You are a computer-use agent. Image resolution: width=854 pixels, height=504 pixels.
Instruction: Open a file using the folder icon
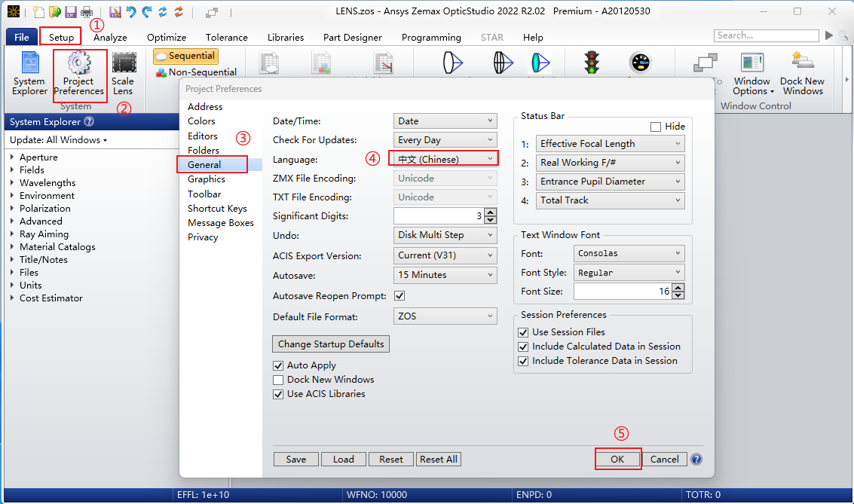point(54,11)
